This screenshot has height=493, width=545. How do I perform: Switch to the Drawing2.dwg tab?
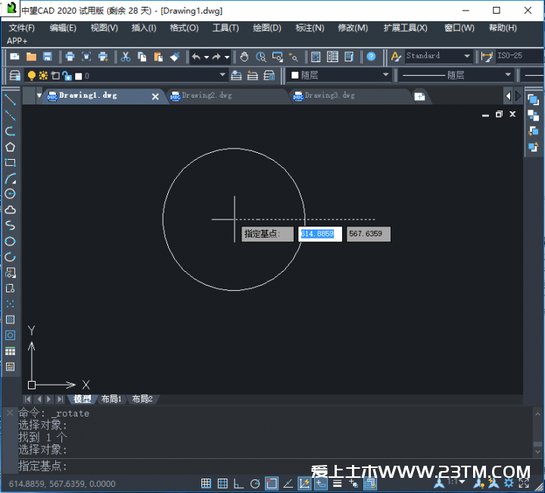click(x=207, y=96)
